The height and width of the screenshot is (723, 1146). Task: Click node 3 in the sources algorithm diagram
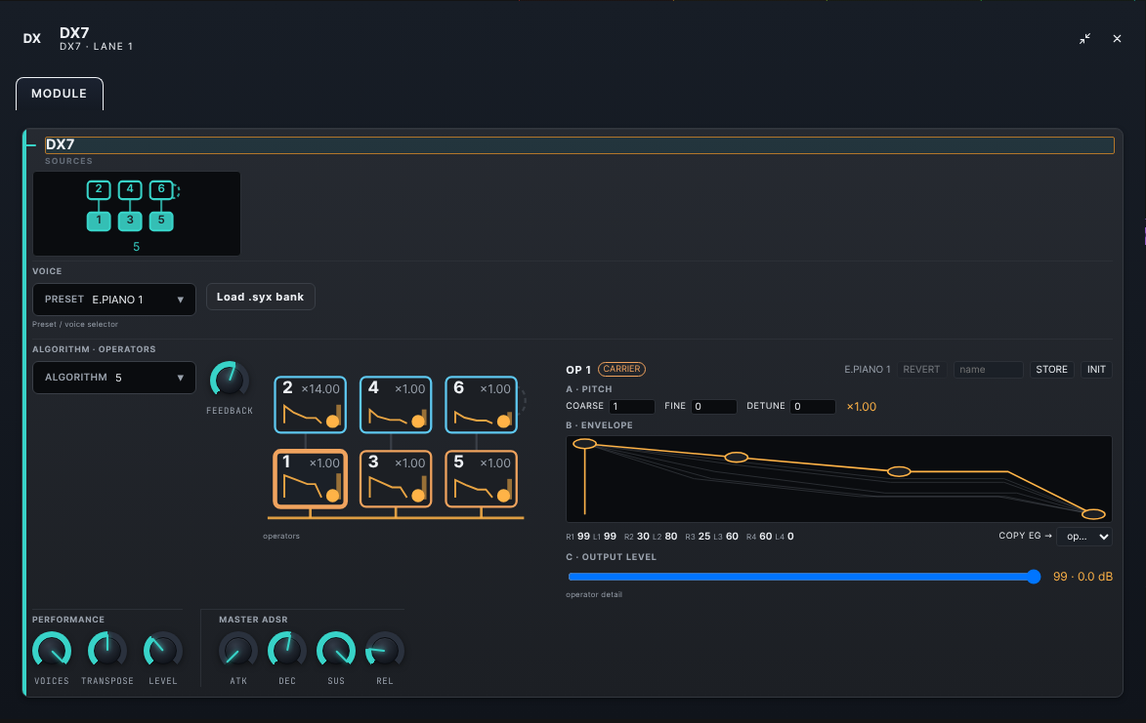pyautogui.click(x=130, y=221)
